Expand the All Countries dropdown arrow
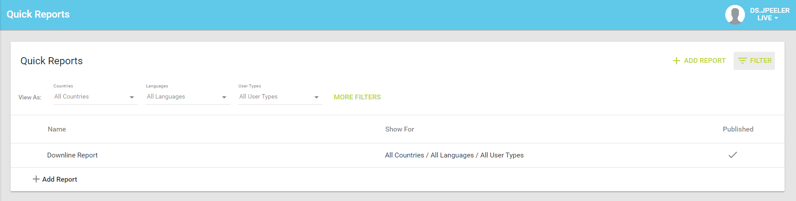The height and width of the screenshot is (201, 796). (131, 97)
